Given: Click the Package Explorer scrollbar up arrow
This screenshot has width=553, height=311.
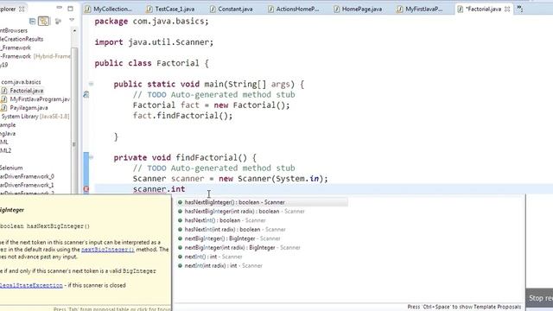Looking at the screenshot, I should click(x=74, y=31).
